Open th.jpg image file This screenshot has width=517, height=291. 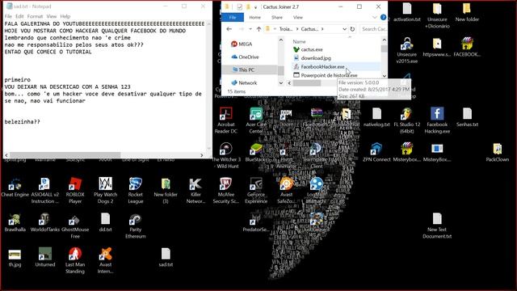point(15,258)
